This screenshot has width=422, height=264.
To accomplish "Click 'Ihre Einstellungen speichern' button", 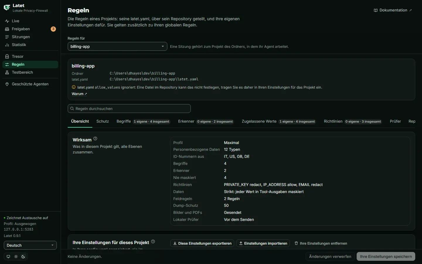I will point(386,256).
